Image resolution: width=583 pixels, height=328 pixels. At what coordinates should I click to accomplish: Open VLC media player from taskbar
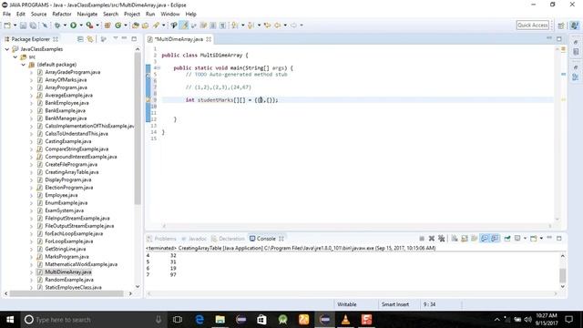click(345, 320)
